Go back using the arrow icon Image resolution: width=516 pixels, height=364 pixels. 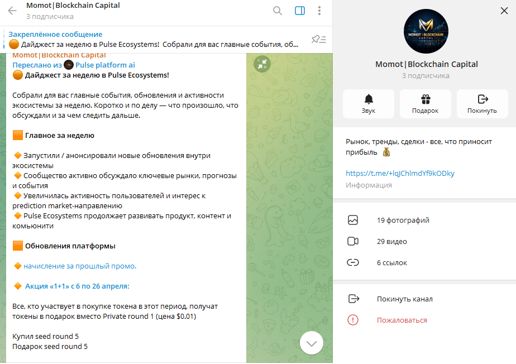pyautogui.click(x=12, y=11)
